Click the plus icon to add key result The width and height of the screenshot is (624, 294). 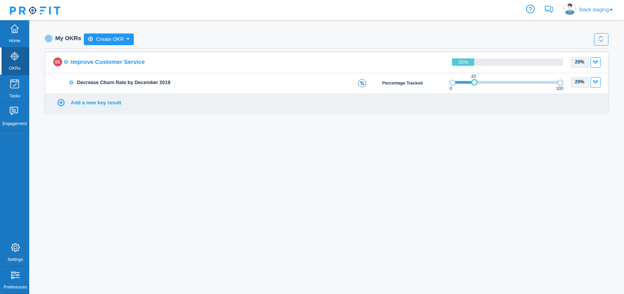61,103
